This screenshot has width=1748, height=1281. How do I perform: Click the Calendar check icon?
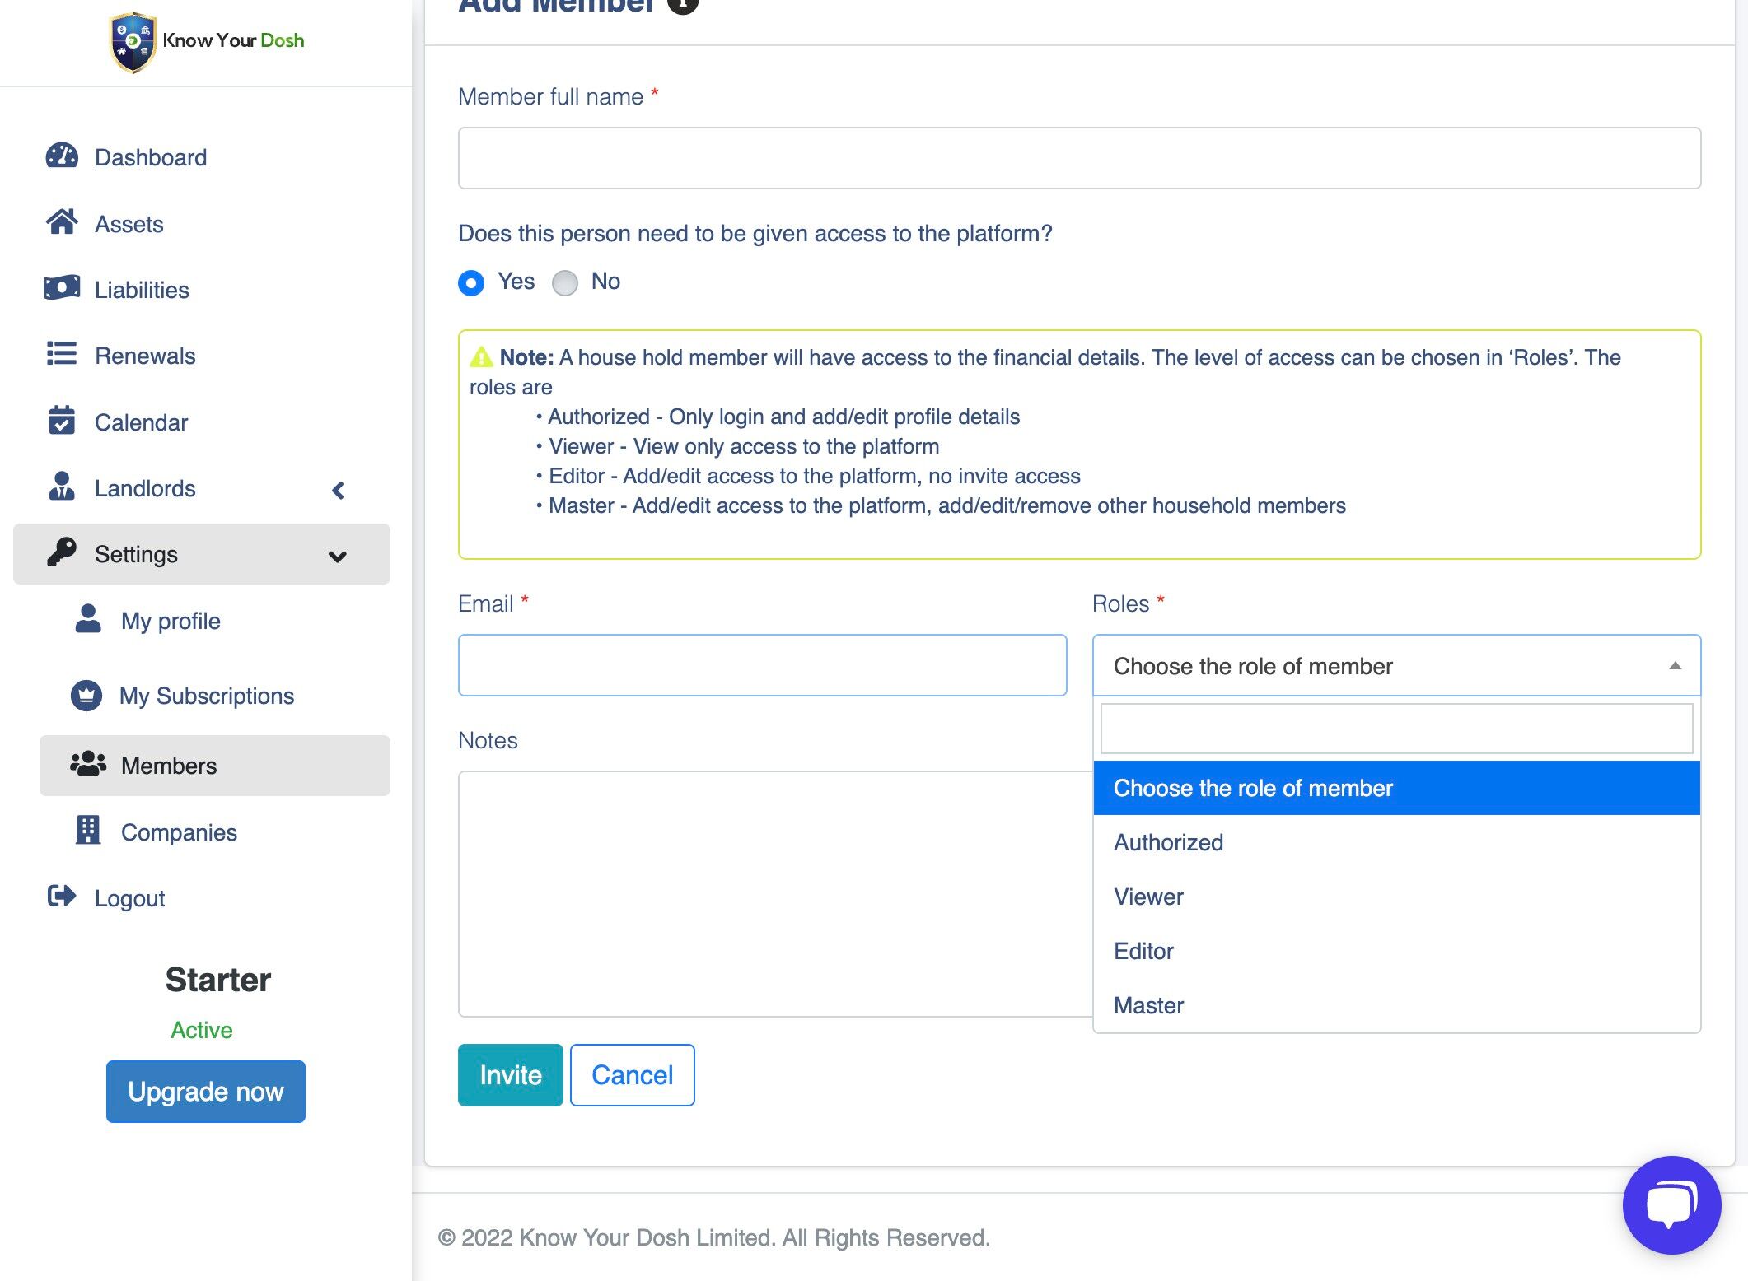tap(62, 421)
